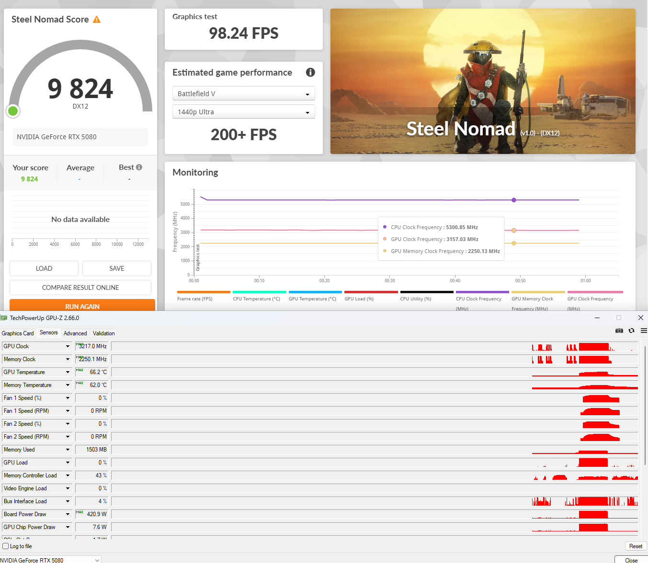648x563 pixels.
Task: Click the info icon next to Best
Action: pyautogui.click(x=139, y=167)
